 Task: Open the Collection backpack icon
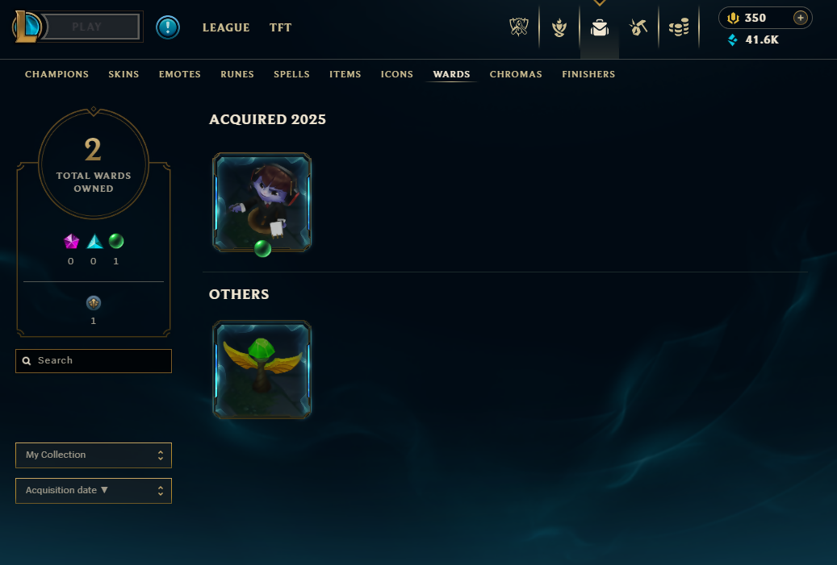tap(600, 27)
